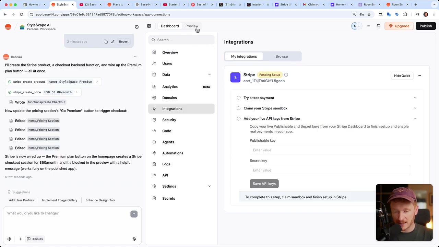Select Browse integrations tab

pos(282,56)
